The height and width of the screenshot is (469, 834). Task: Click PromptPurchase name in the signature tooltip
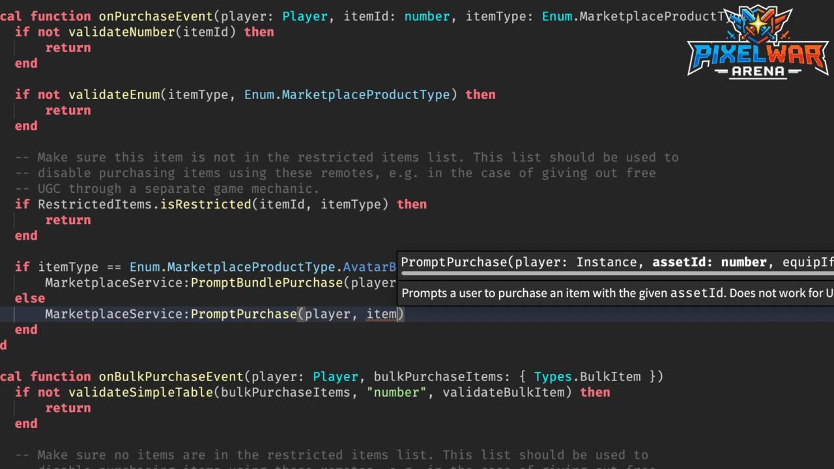click(454, 263)
